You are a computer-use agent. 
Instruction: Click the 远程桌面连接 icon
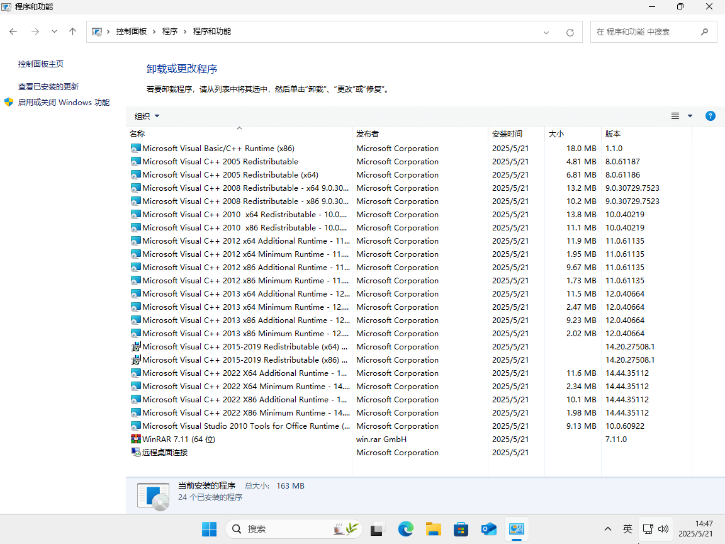pyautogui.click(x=135, y=453)
